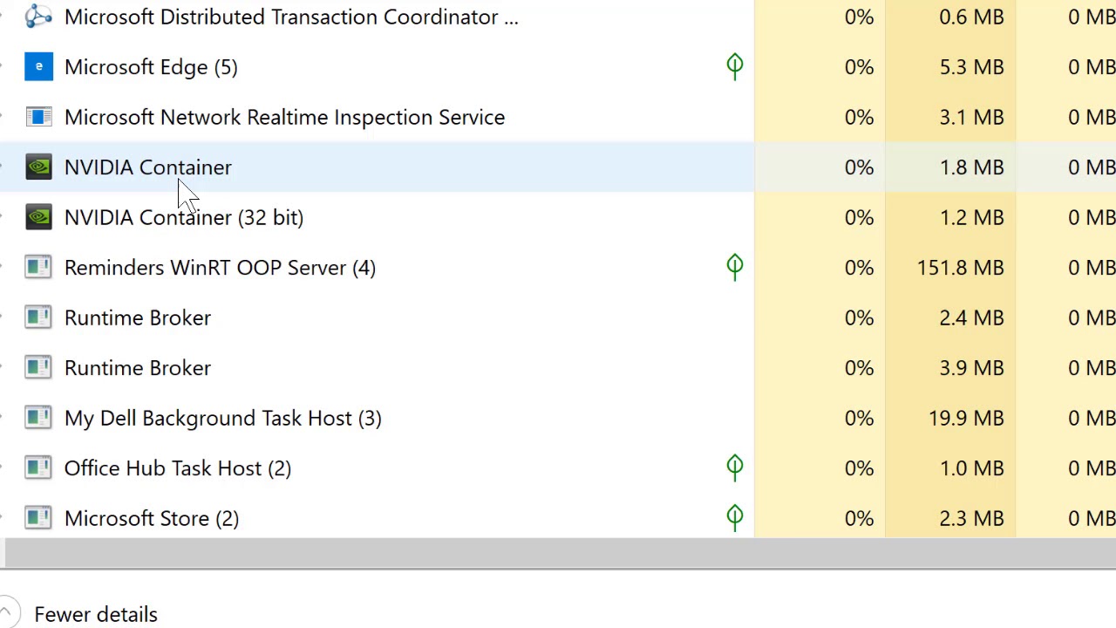
Task: Click green leaf status on Microsoft Edge row
Action: click(735, 66)
